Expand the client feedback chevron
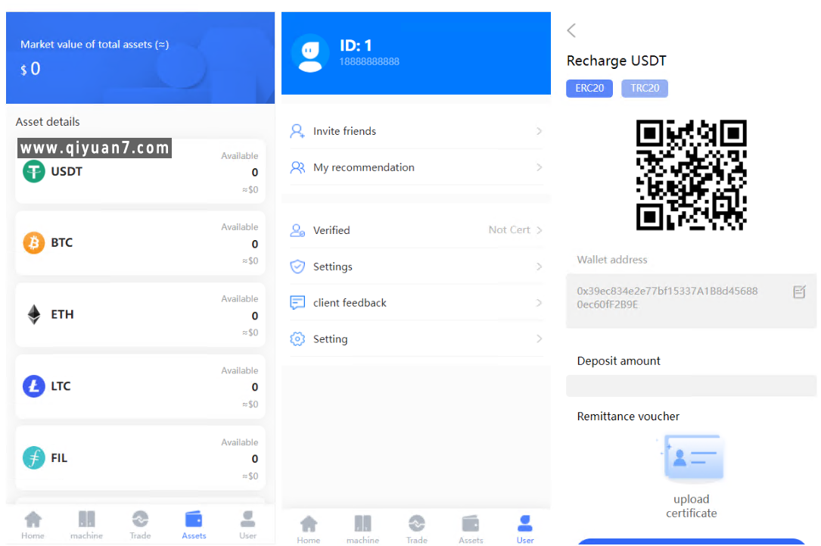The image size is (821, 546). coord(539,303)
